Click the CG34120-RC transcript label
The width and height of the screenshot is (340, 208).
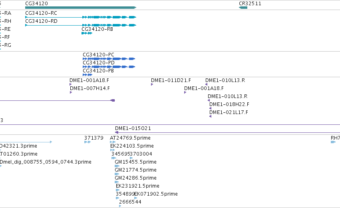click(x=41, y=13)
